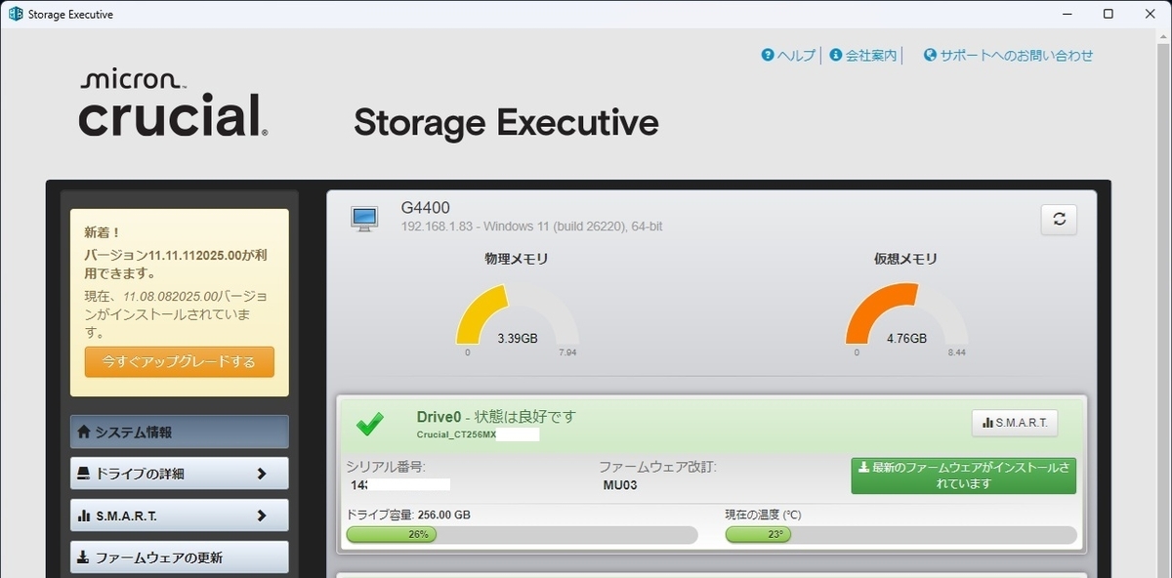The image size is (1172, 578).
Task: Click the Drive0 green checkmark status icon
Action: click(x=369, y=425)
